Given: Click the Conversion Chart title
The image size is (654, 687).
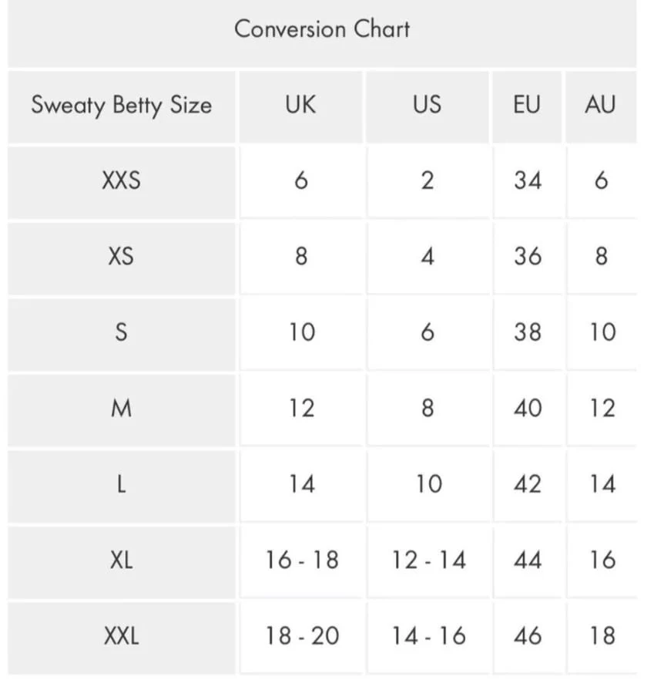Looking at the screenshot, I should point(322,29).
